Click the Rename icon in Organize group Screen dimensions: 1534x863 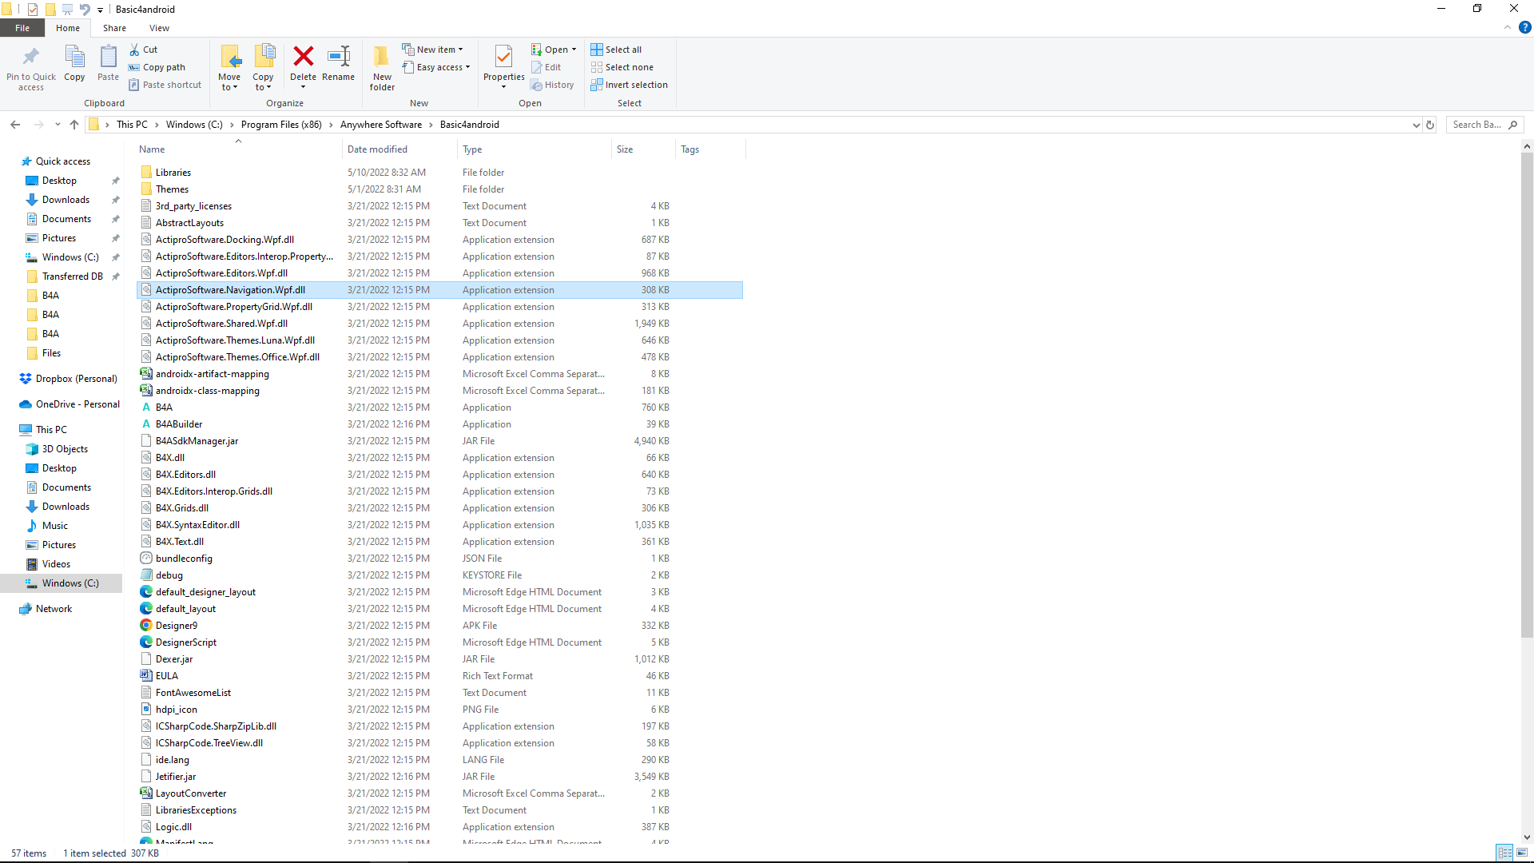click(338, 58)
